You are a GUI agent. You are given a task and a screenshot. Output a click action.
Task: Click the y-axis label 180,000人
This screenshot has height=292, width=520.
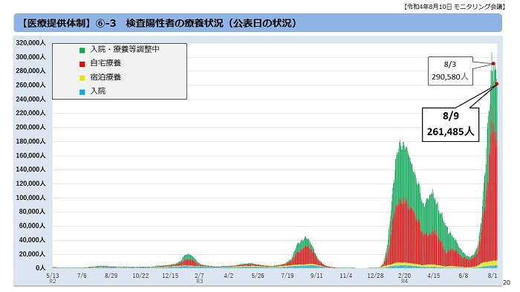(x=30, y=141)
